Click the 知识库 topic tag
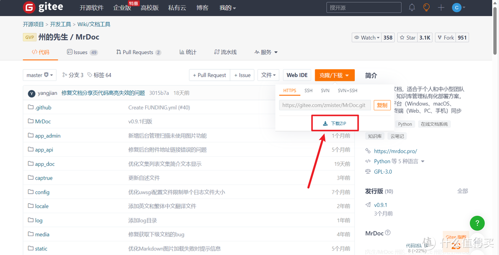 coord(375,136)
